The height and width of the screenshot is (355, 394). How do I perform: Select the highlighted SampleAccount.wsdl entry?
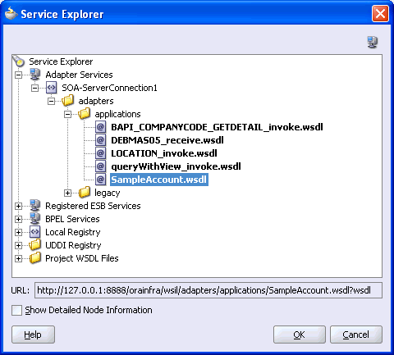coord(159,180)
